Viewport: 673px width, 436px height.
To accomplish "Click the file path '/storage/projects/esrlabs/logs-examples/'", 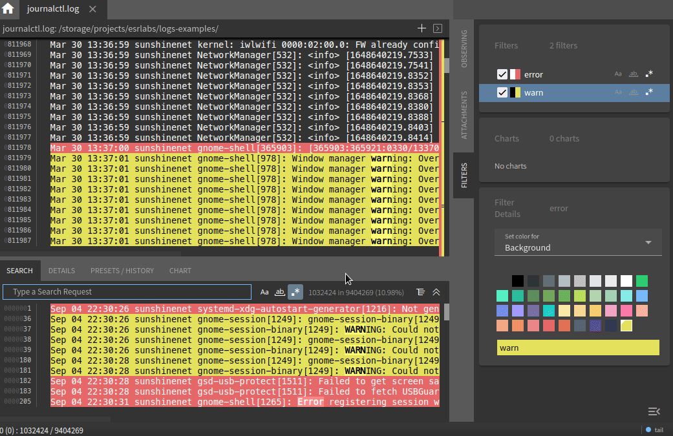I will point(138,28).
